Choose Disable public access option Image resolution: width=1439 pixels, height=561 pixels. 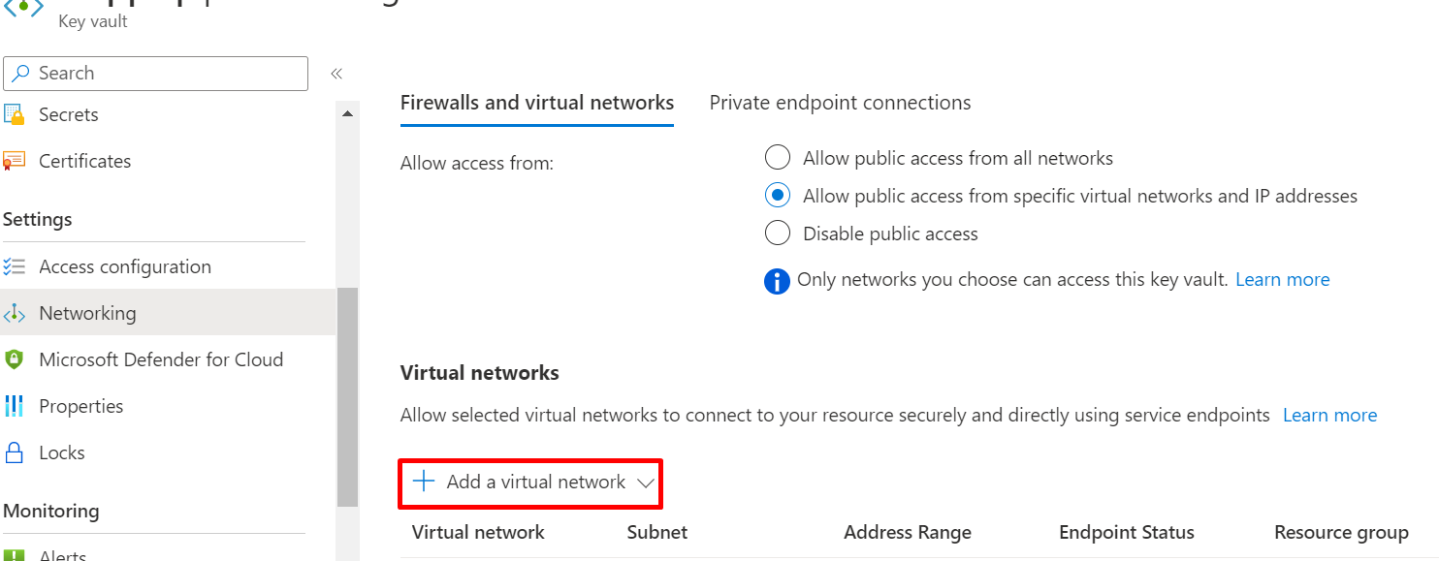click(x=777, y=233)
